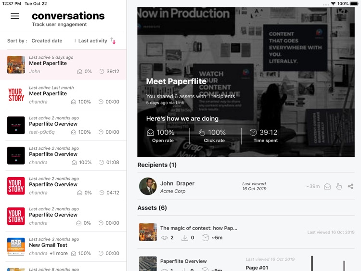Click John Draper's click hand icon
Viewport: 361px width, 271px height.
coord(339,186)
